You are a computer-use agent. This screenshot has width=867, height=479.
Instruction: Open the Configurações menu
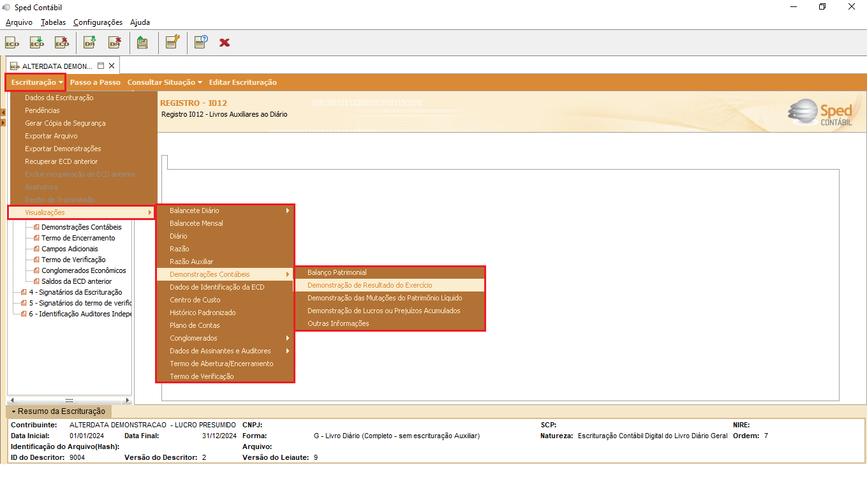[97, 22]
